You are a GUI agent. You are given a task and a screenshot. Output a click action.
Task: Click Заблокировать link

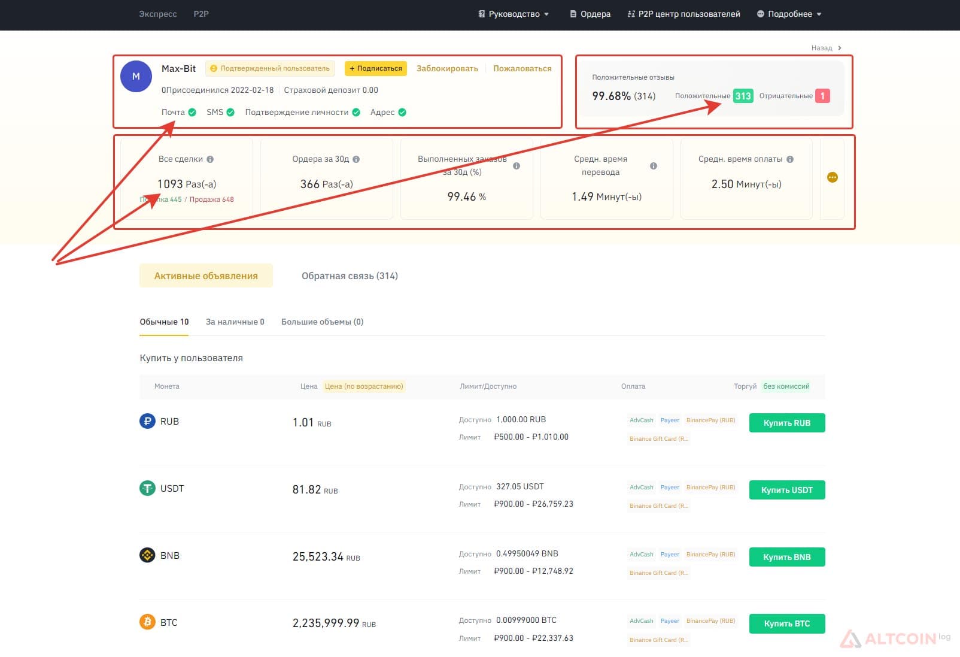447,68
